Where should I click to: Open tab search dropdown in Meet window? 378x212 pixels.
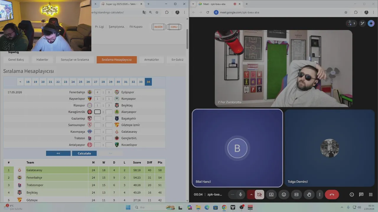(x=193, y=4)
